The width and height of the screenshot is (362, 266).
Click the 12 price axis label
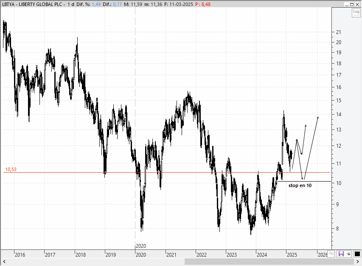pos(339,146)
